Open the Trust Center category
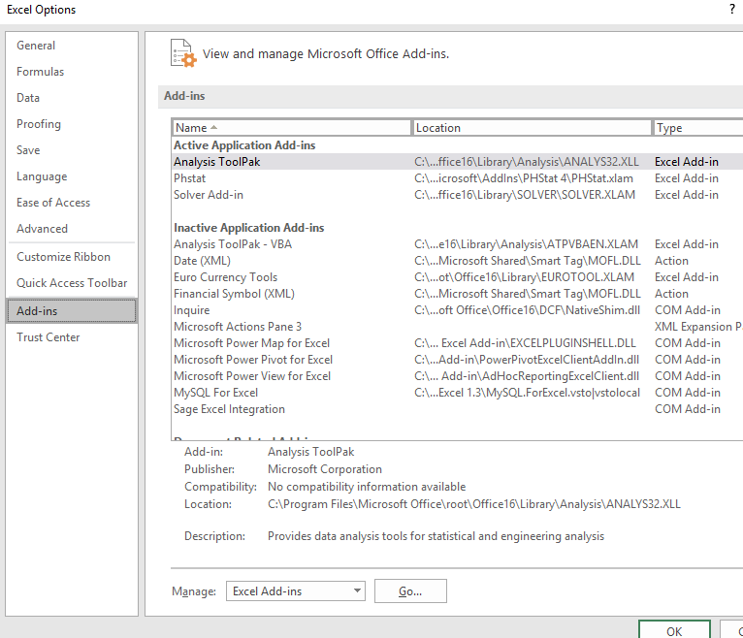 [x=48, y=337]
